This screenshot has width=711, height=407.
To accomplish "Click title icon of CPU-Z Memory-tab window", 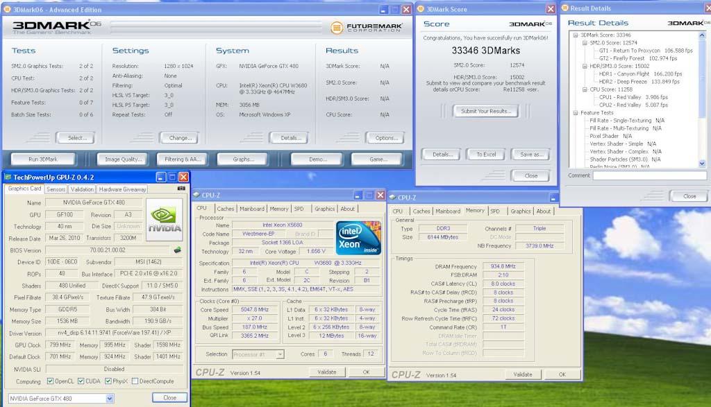I will pos(393,197).
